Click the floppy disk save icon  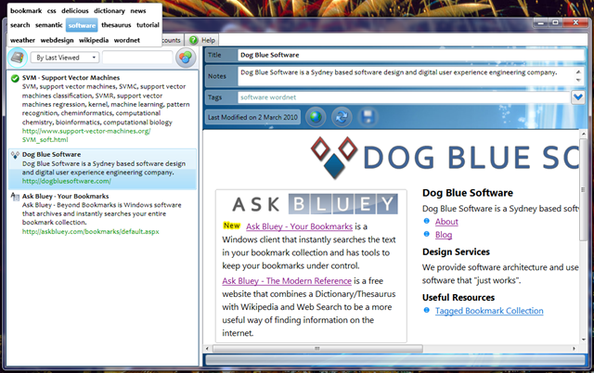pyautogui.click(x=368, y=117)
